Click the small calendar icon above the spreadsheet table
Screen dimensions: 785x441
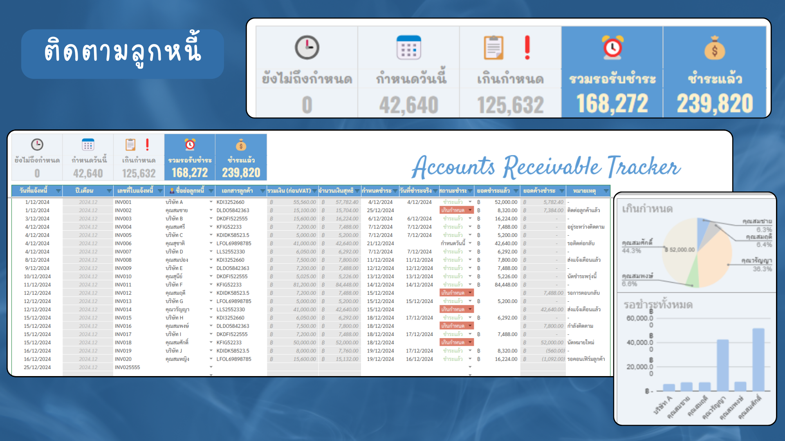tap(88, 145)
